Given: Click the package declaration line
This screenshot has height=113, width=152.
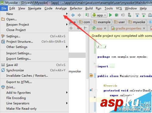Looking at the screenshot, I should (x=123, y=57).
